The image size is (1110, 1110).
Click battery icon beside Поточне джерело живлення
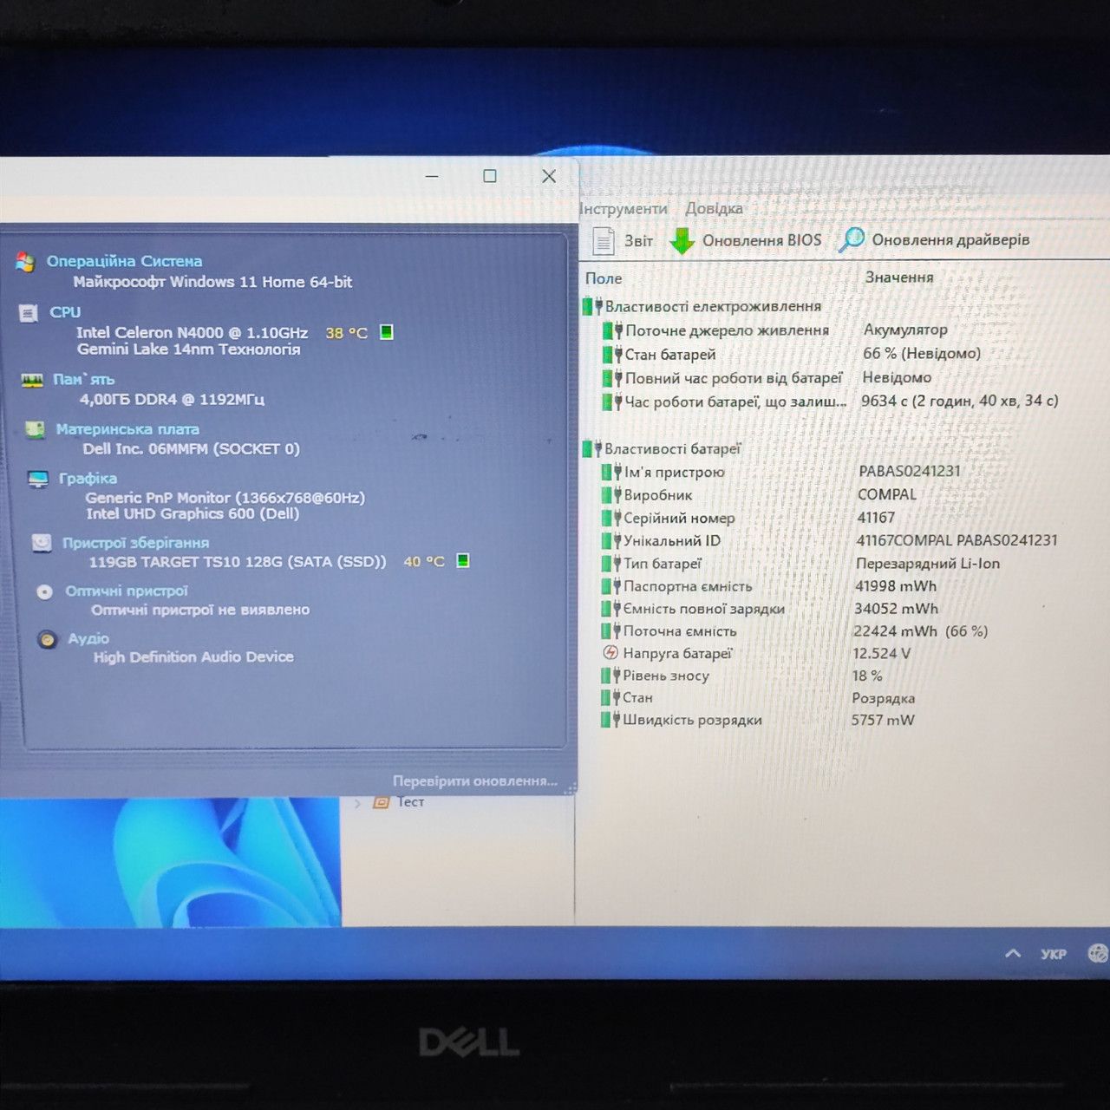613,330
